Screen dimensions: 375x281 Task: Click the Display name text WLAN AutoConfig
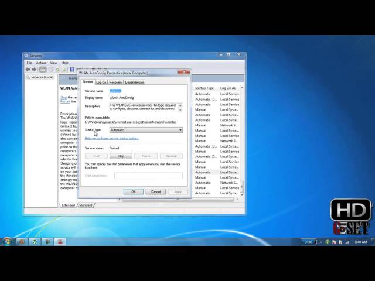pyautogui.click(x=121, y=98)
